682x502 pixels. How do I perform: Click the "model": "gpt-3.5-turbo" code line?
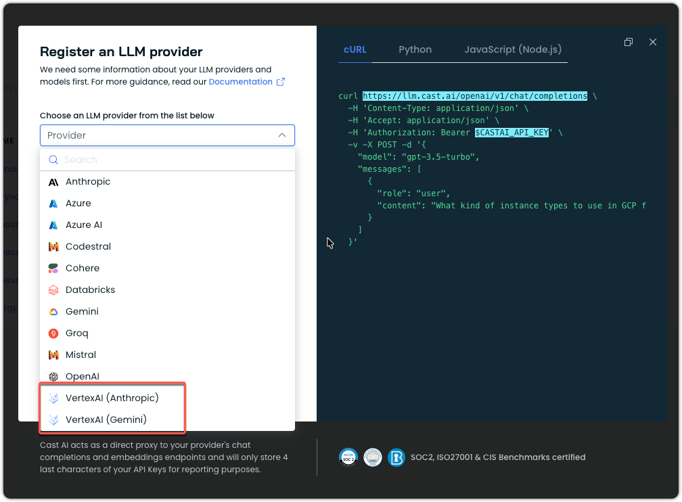click(x=418, y=157)
